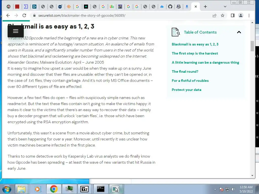Jump to 'The final round?' section
Screen dimensions: 259x194
(185, 71)
